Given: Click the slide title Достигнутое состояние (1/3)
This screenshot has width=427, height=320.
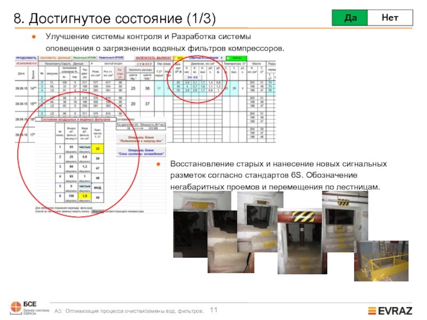Looking at the screenshot, I should pos(115,19).
